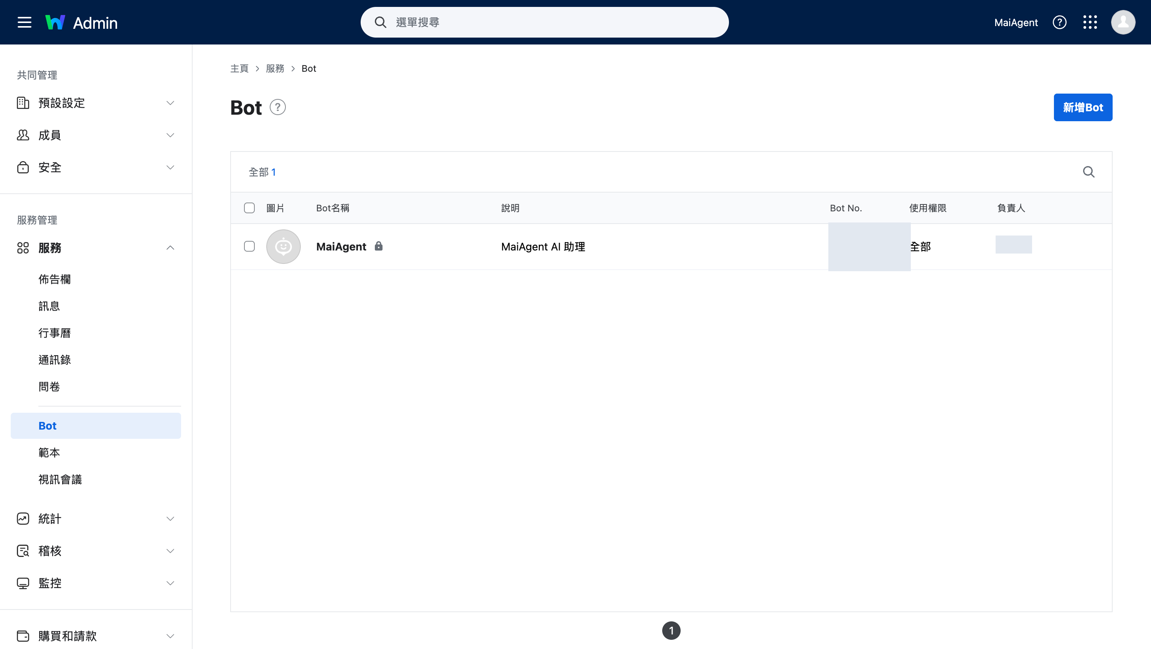
Task: Click the 安全 lock icon
Action: (23, 168)
